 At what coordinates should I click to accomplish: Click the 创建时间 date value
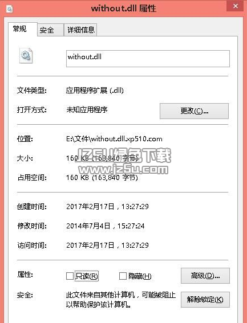(x=107, y=206)
